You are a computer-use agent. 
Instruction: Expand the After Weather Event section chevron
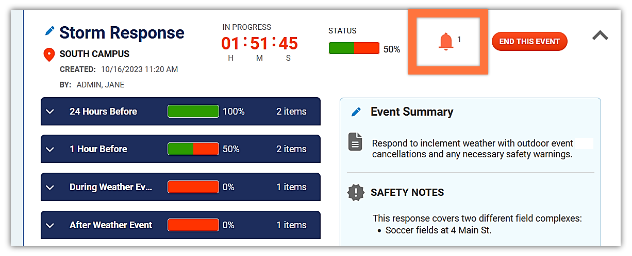tap(50, 225)
